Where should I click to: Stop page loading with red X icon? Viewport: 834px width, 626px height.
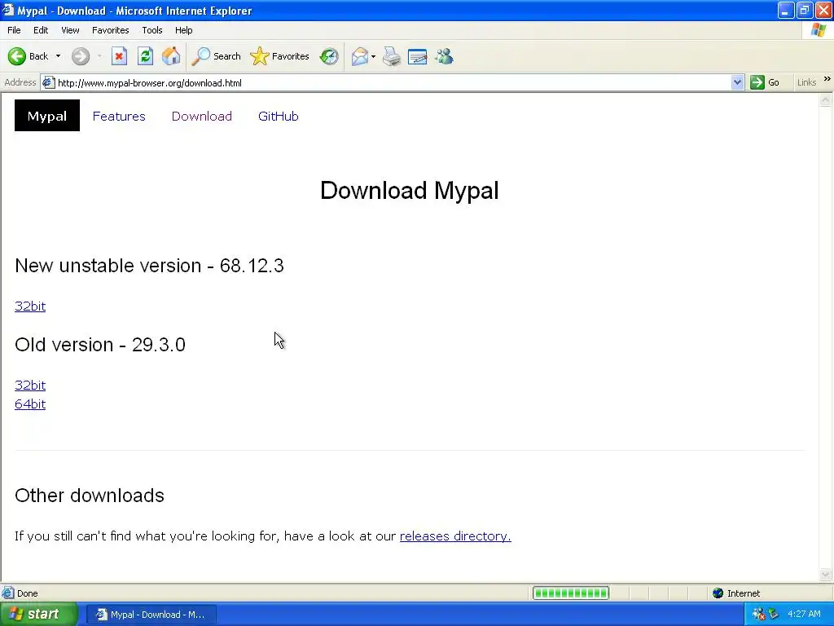click(119, 56)
